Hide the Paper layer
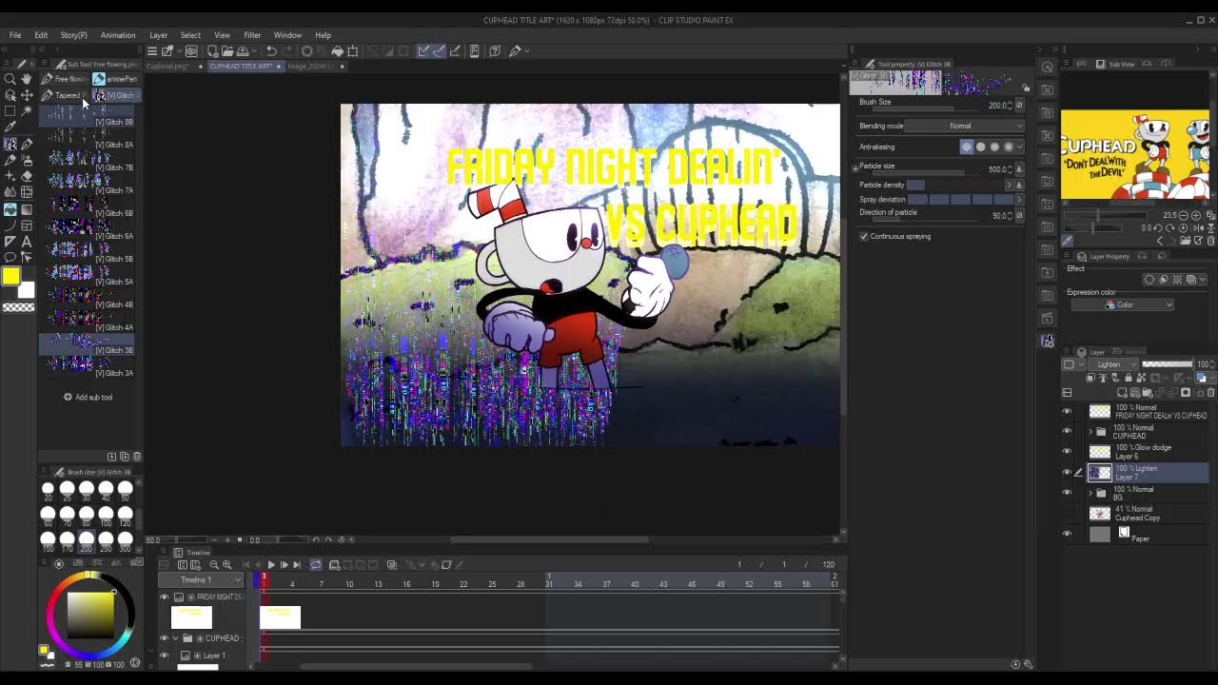Image resolution: width=1218 pixels, height=685 pixels. [x=1067, y=534]
